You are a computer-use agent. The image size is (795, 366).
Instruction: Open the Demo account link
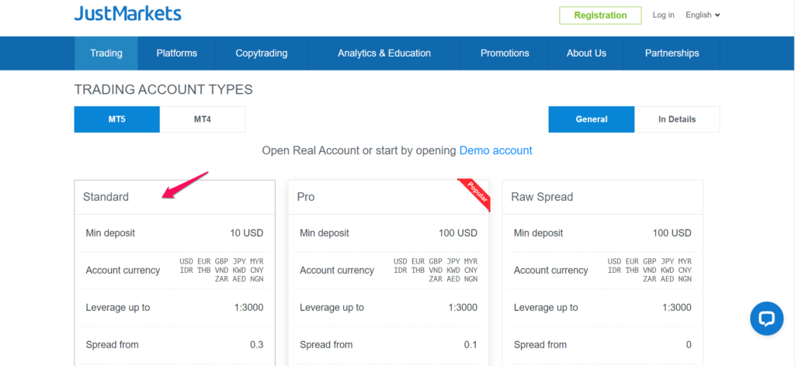click(496, 150)
